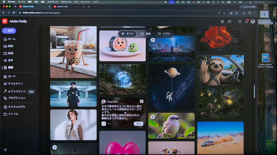Select the 画像 filter tab in gallery
Viewport: 277px width, 155px height.
(146, 34)
